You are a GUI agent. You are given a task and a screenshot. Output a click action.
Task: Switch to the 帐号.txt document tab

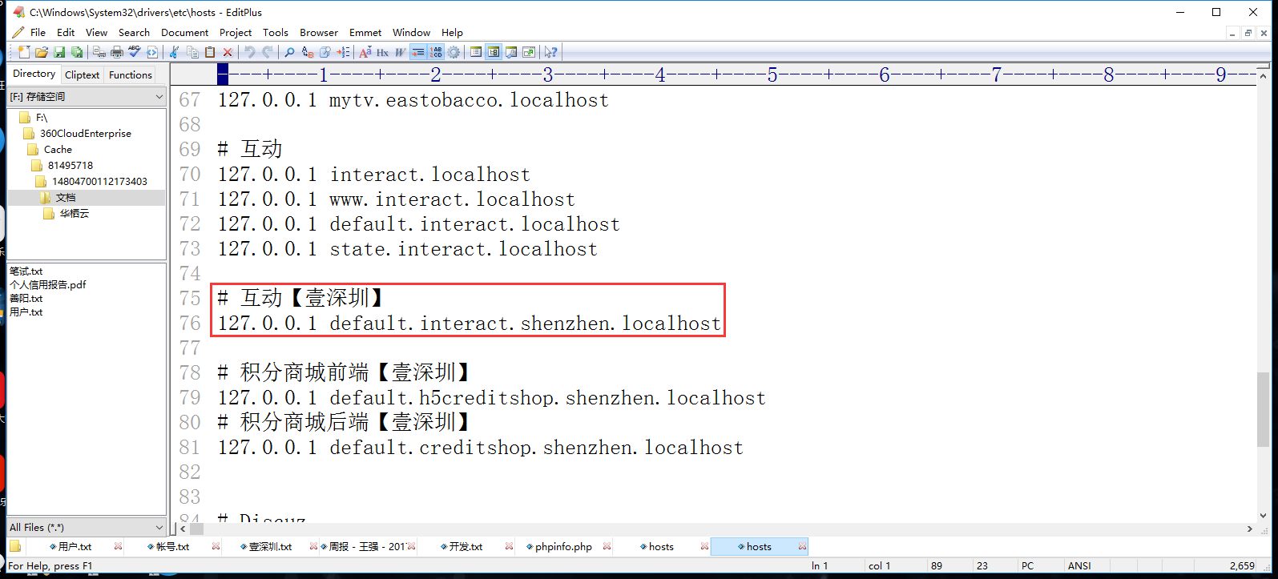coord(172,547)
